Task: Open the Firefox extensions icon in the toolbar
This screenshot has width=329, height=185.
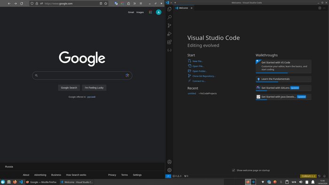Action: [128, 4]
